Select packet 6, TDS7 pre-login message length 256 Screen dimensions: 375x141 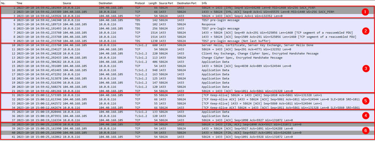(x=188, y=28)
